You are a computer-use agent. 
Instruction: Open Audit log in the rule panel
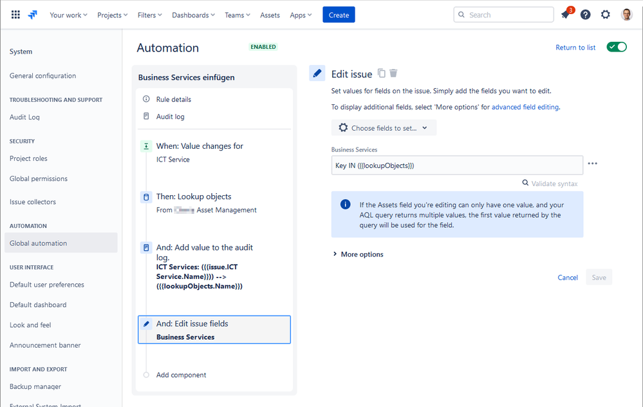pos(170,117)
